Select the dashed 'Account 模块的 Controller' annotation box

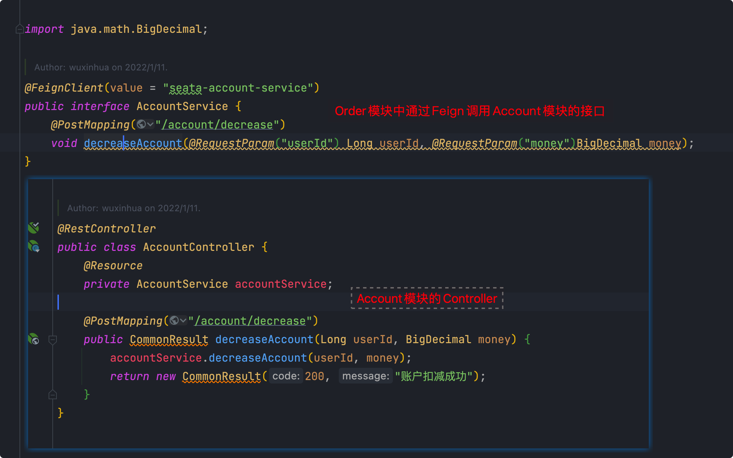(x=427, y=298)
